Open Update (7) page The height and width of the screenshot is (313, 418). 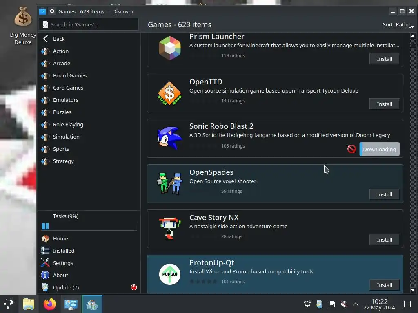tap(89, 287)
